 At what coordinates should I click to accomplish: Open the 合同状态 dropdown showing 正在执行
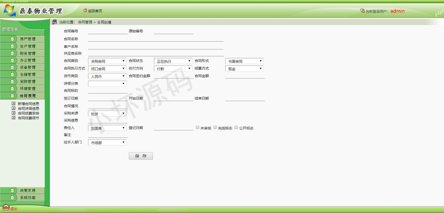[173, 61]
